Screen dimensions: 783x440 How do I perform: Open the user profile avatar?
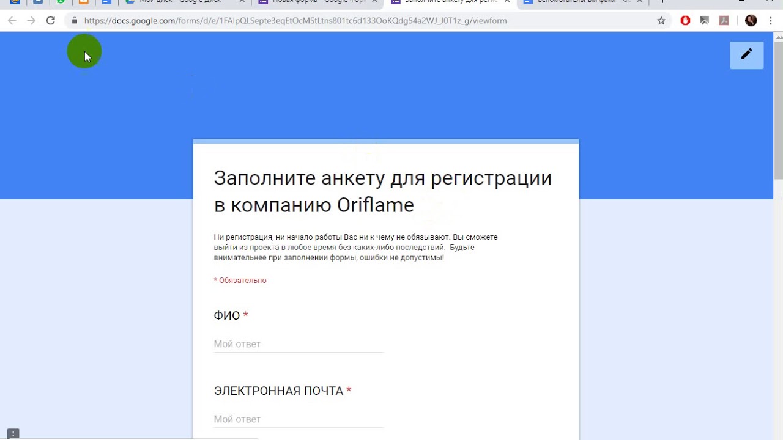pos(751,21)
